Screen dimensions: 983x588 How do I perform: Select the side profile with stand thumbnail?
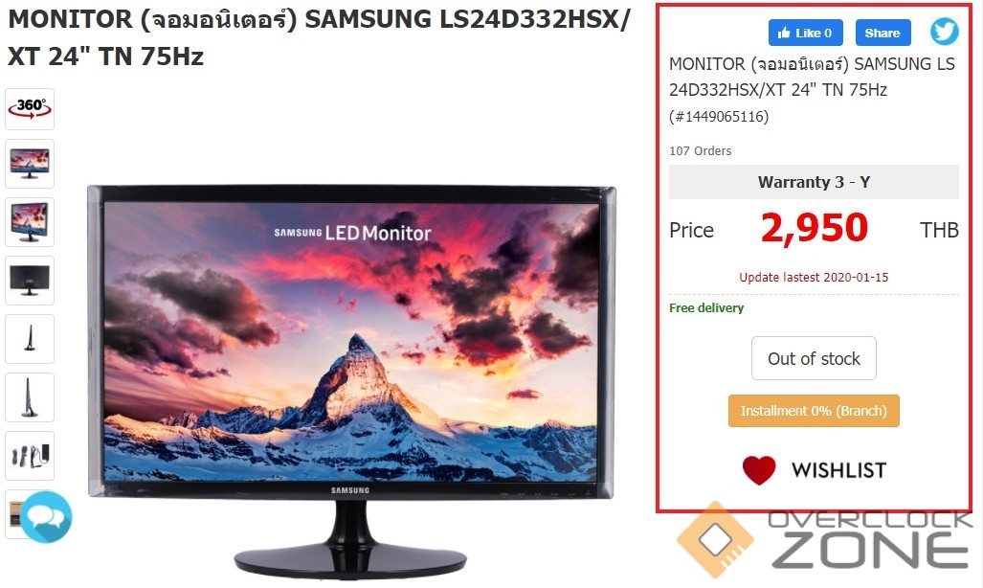[30, 397]
